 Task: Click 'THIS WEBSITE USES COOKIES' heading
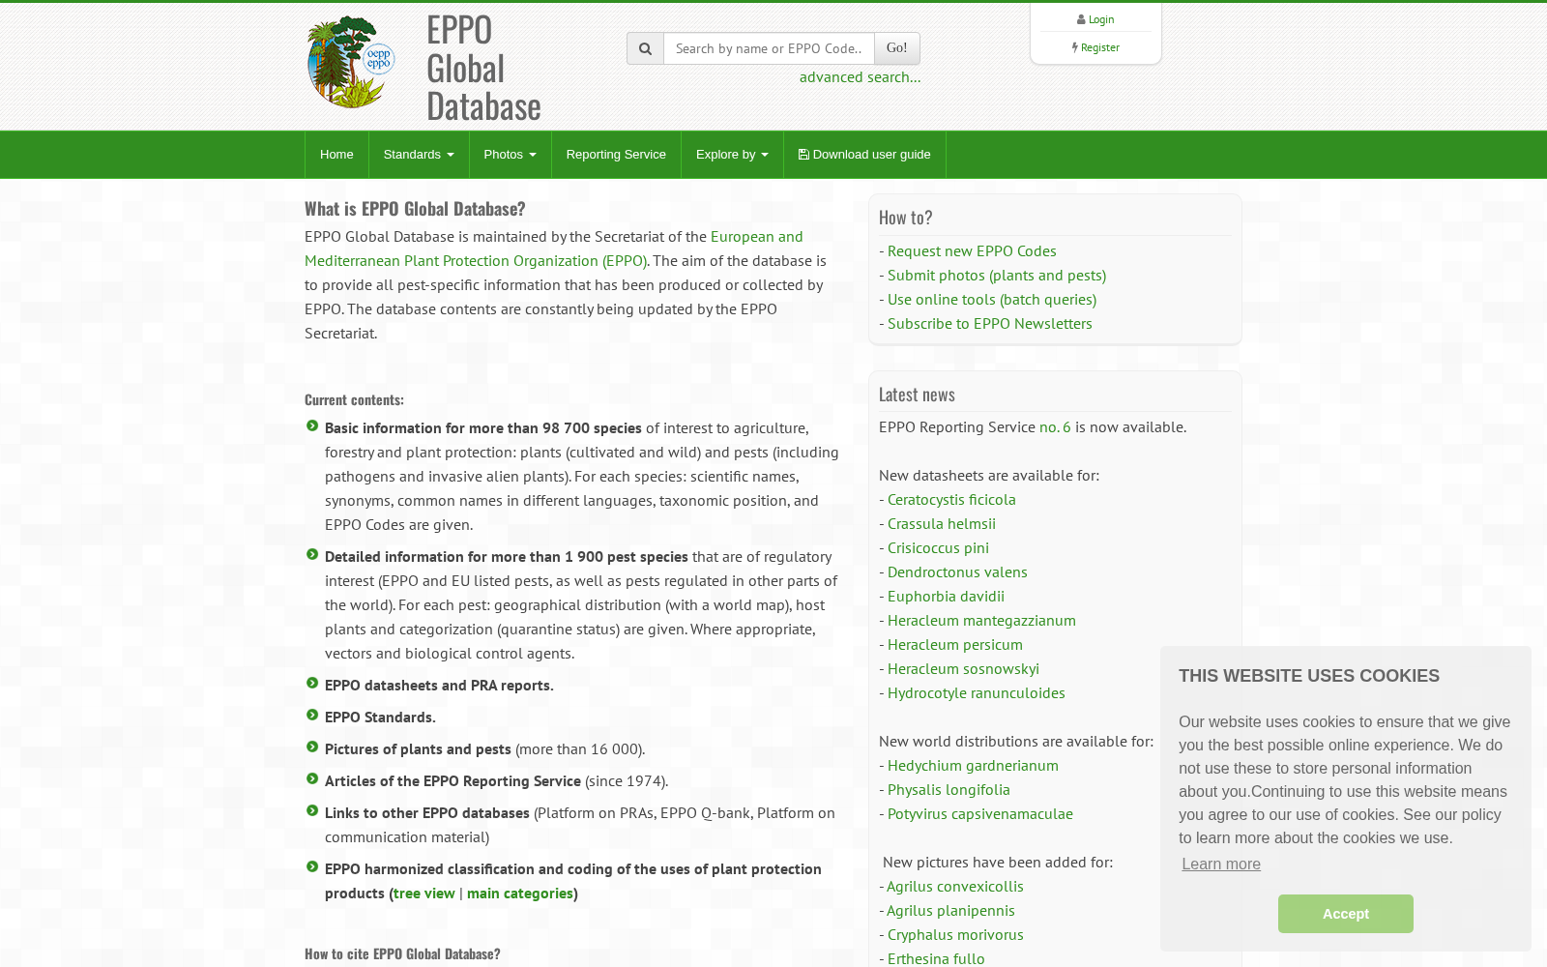[x=1309, y=676]
